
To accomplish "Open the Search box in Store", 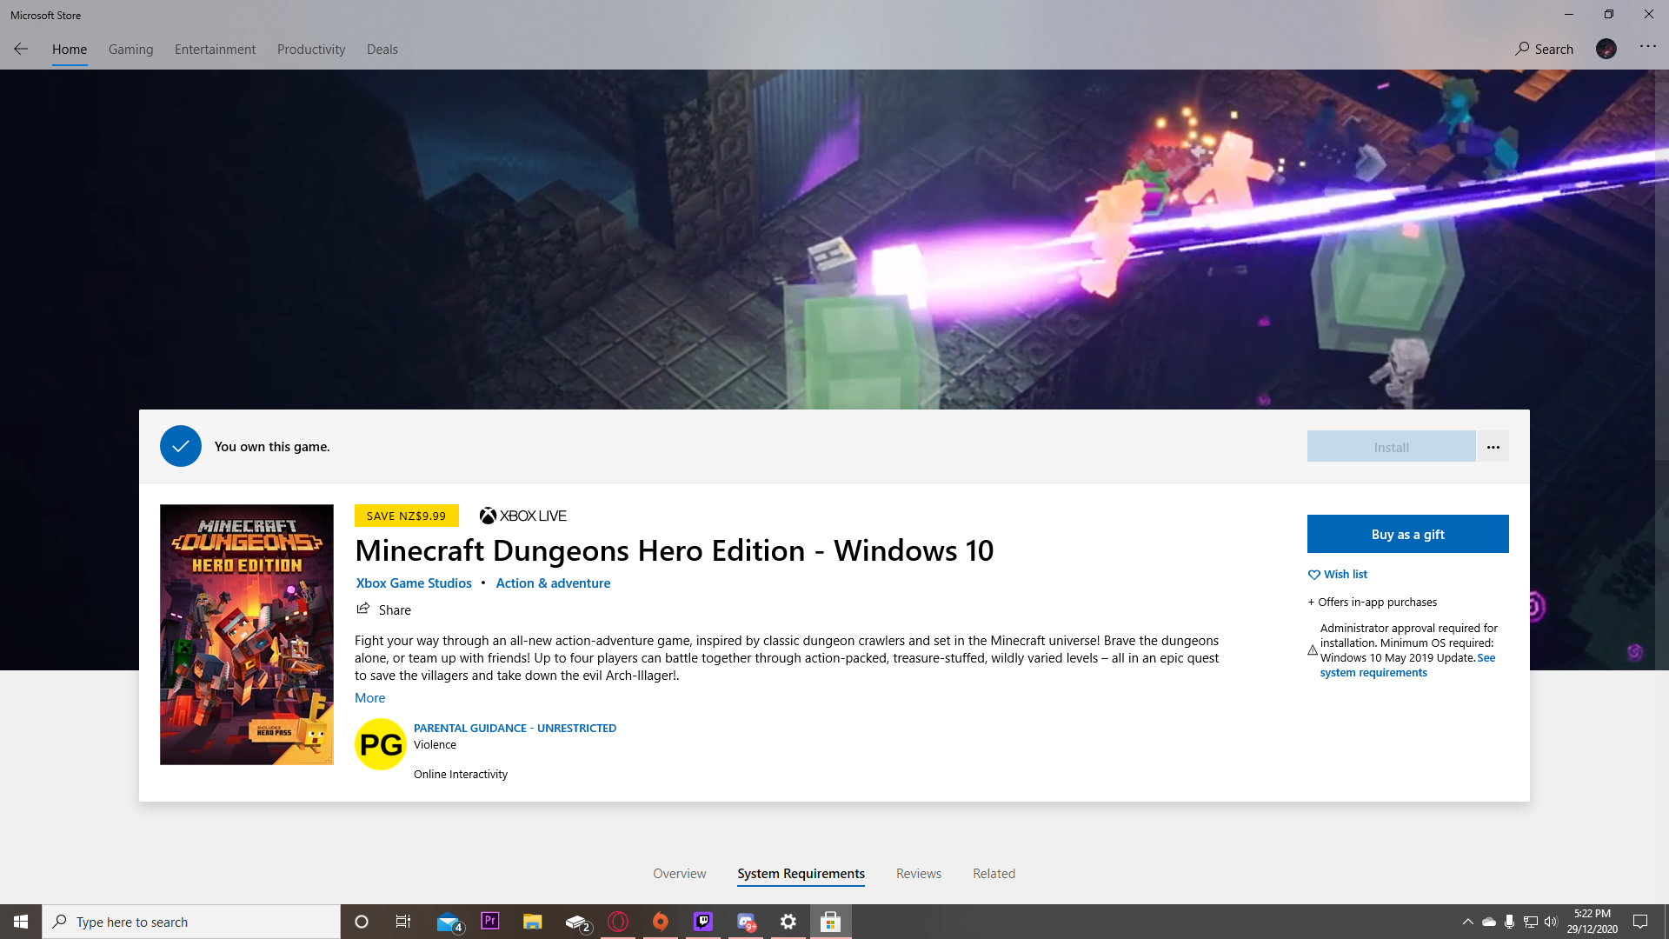I will click(1545, 49).
